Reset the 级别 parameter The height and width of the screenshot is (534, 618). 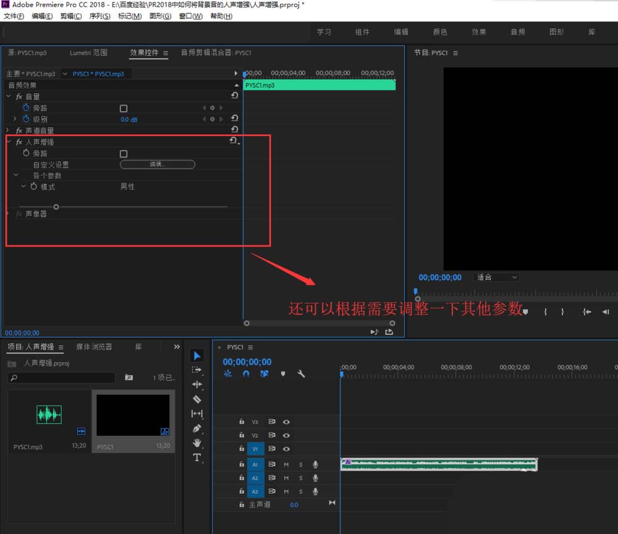click(234, 118)
